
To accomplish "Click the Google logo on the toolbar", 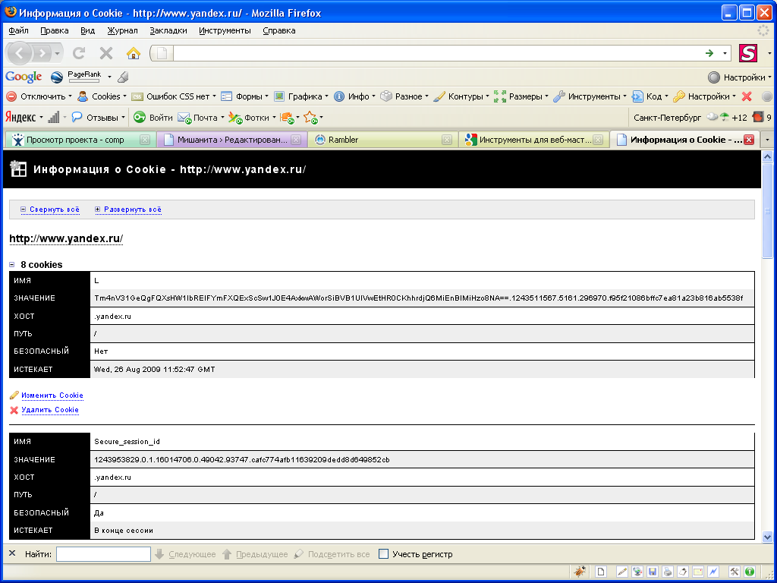I will click(x=24, y=77).
